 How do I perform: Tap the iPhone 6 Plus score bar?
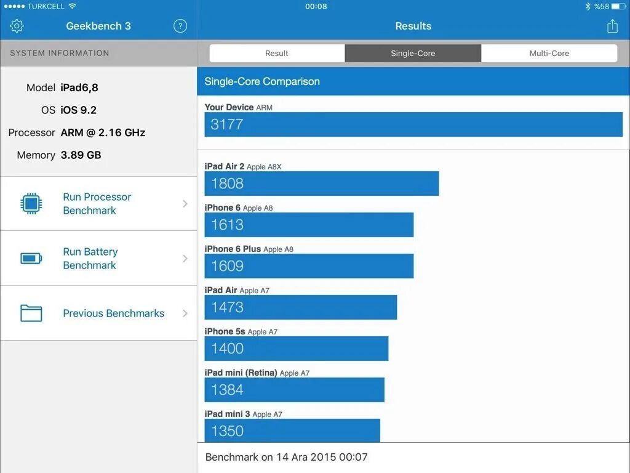pyautogui.click(x=309, y=266)
